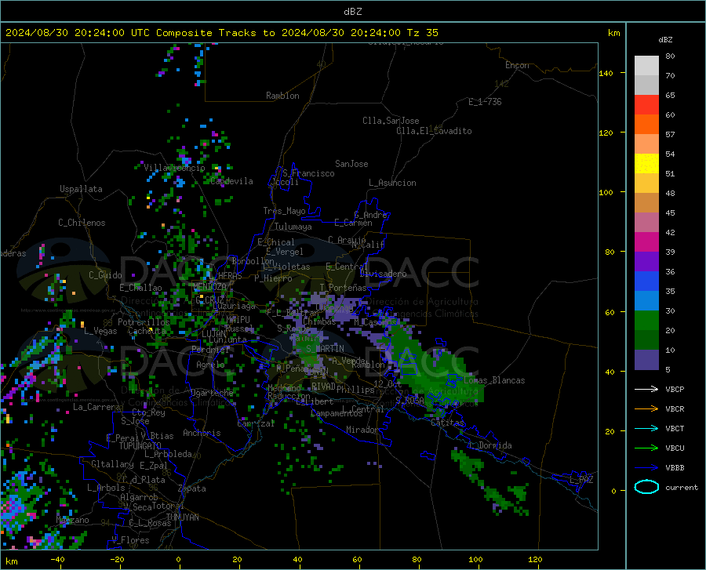Pick the bright green 20 dBZ swatch
Viewport: 706px width, 570px height.
[646, 321]
